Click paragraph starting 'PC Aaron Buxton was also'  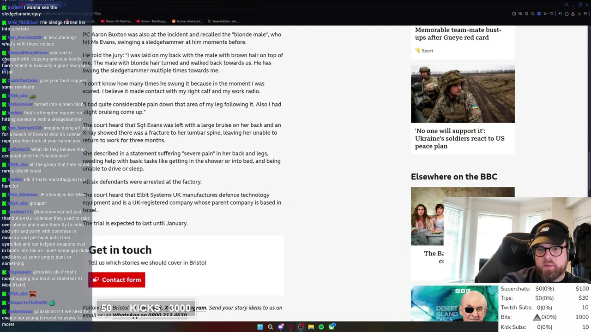pos(182,38)
